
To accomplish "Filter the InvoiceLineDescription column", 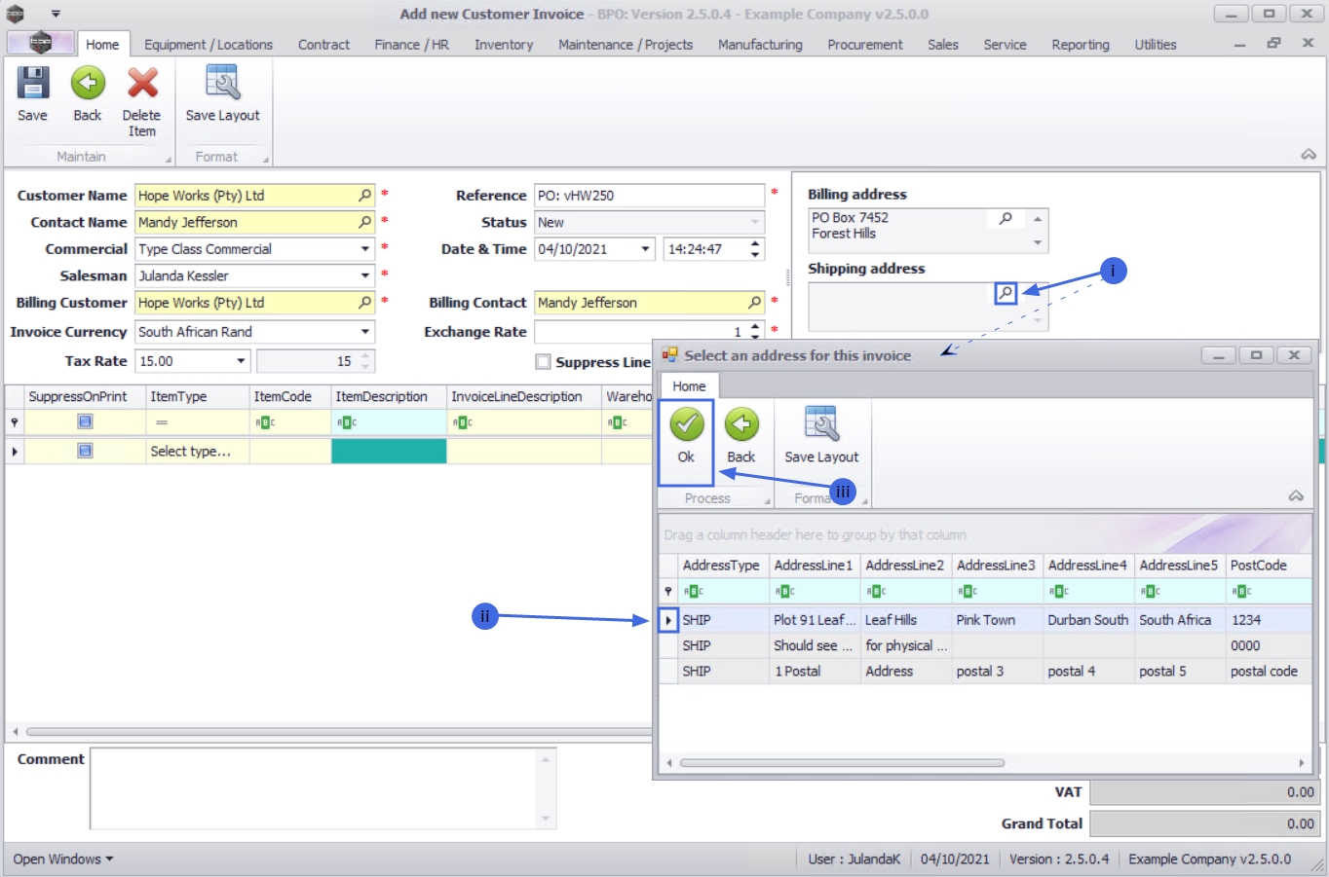I will 524,422.
